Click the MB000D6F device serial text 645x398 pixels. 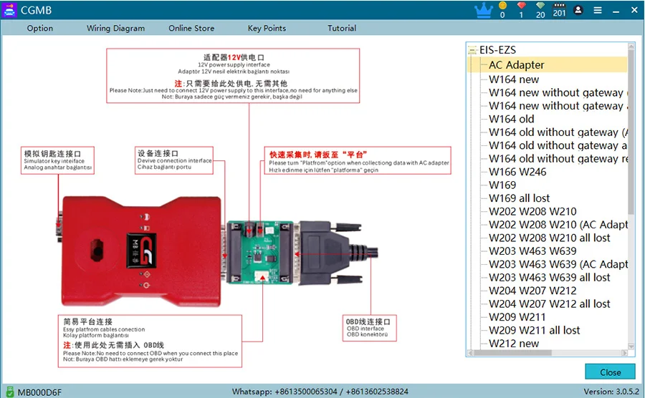click(x=39, y=392)
